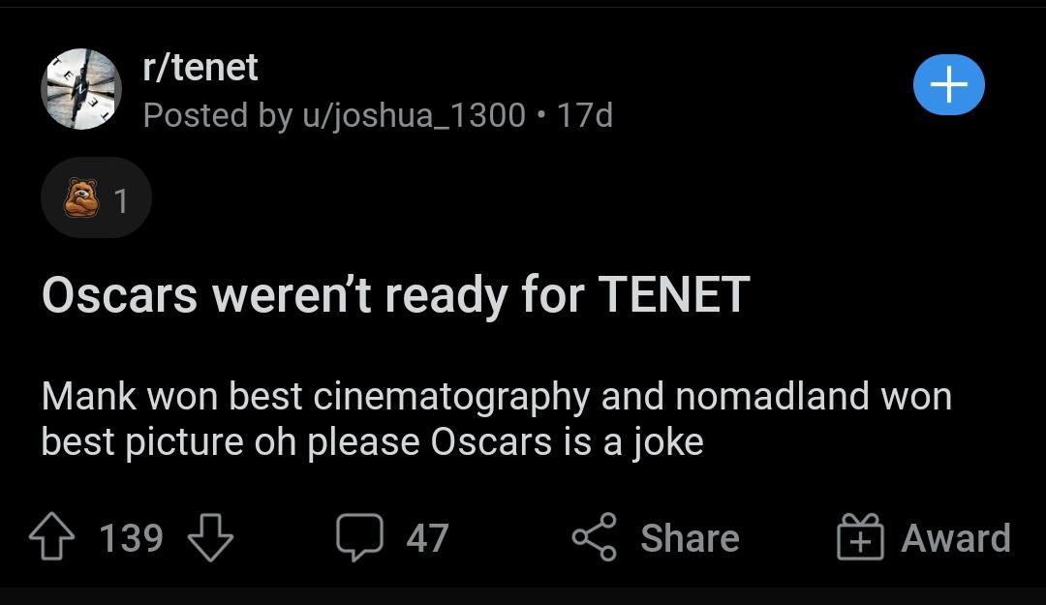Screen dimensions: 1046x605
Task: Click the 139 vote score
Action: (x=132, y=538)
